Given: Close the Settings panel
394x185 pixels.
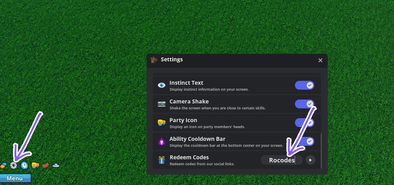Looking at the screenshot, I should coord(320,60).
